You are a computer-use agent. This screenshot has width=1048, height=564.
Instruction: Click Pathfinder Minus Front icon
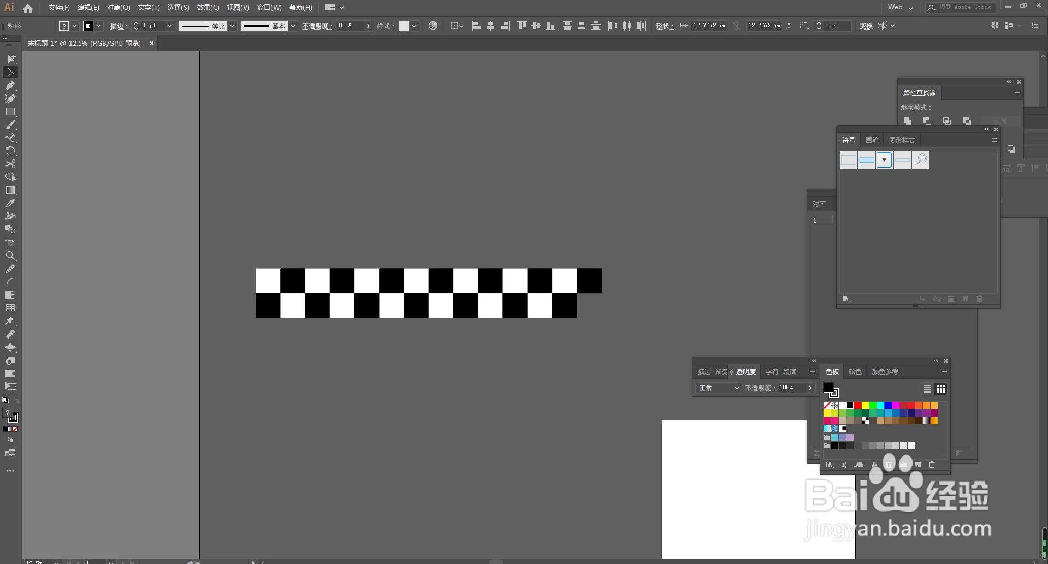(x=927, y=121)
